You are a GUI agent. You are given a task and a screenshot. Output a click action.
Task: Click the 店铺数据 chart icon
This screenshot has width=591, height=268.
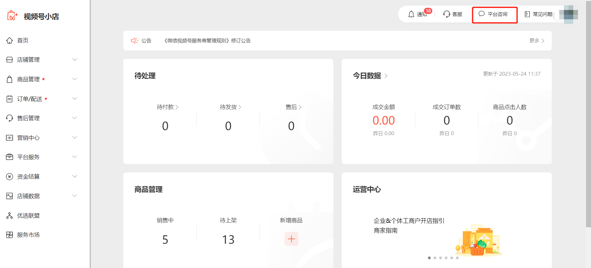pyautogui.click(x=10, y=196)
